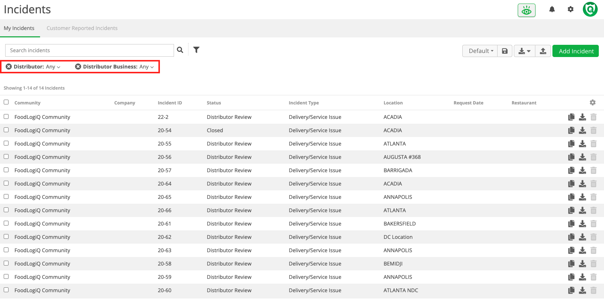604x307 pixels.
Task: Copy incident 22-2
Action: coord(571,117)
